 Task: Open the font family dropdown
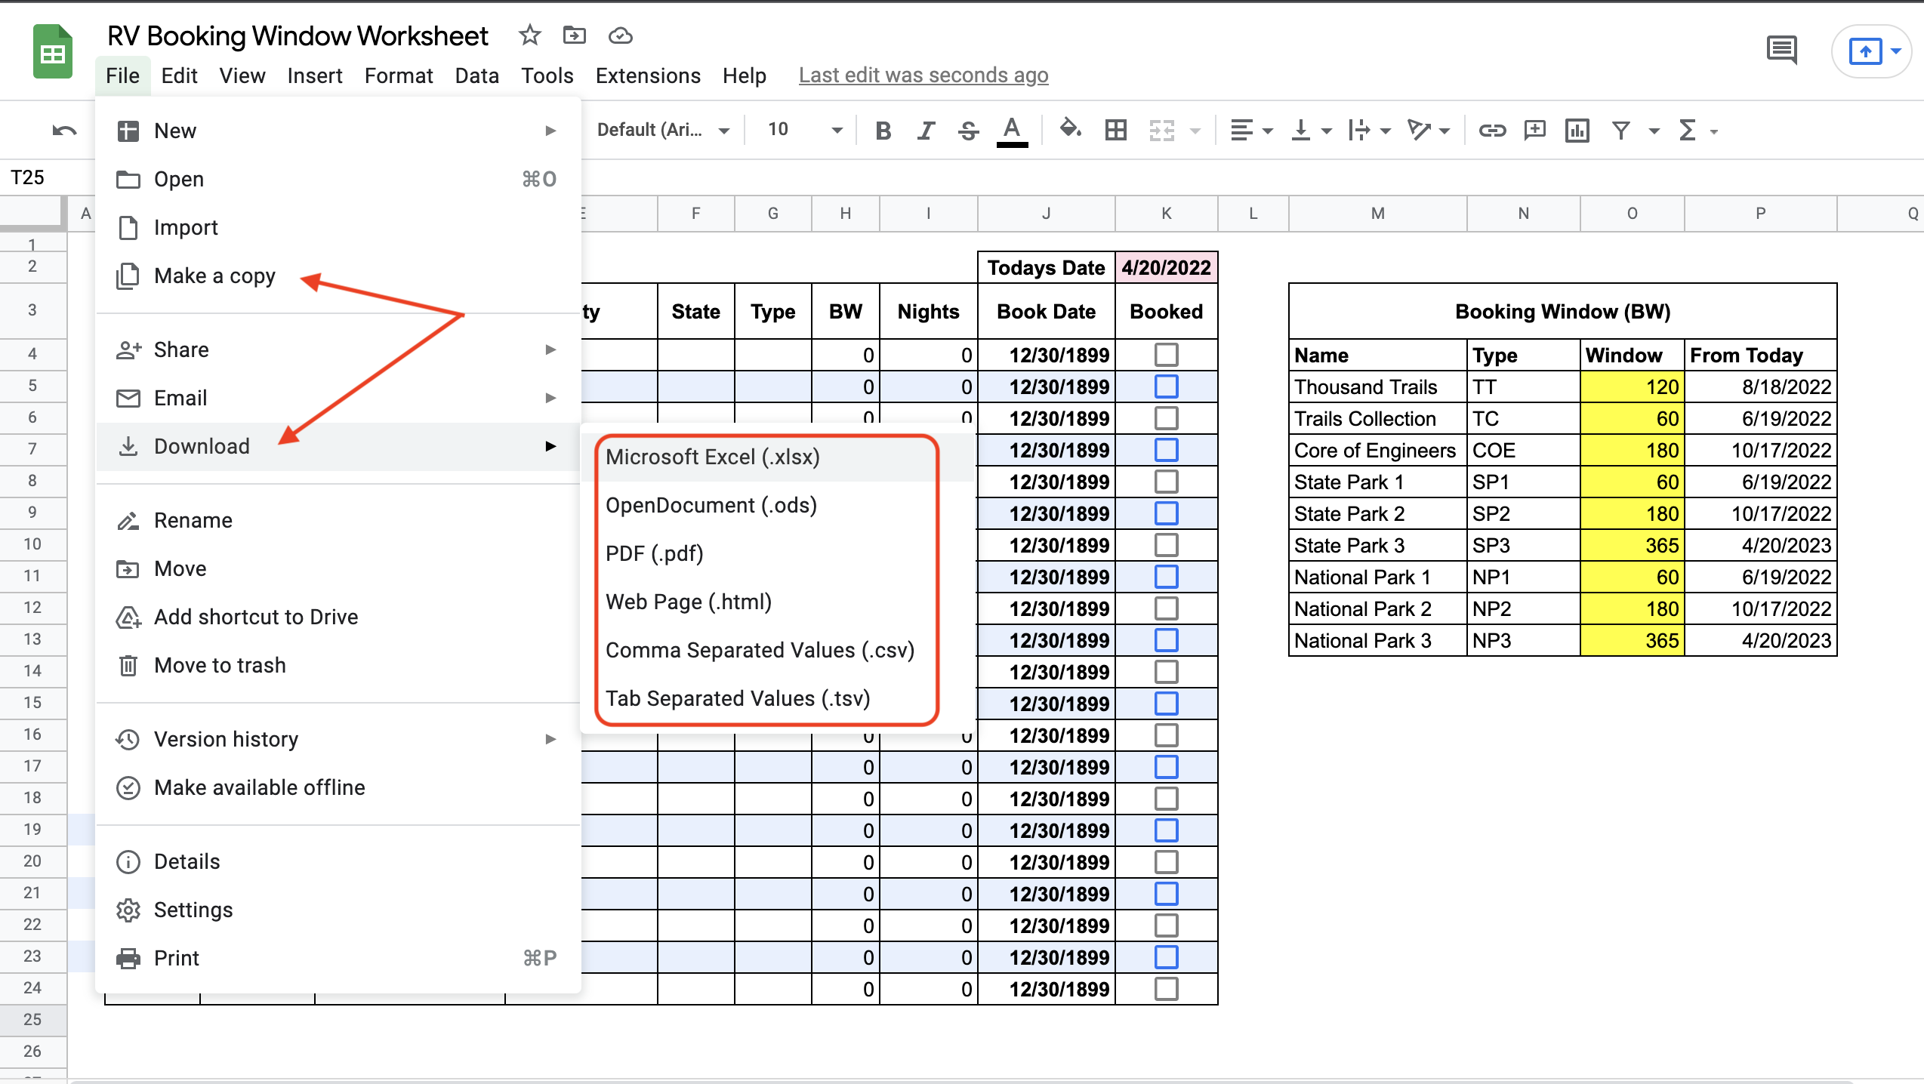tap(663, 130)
